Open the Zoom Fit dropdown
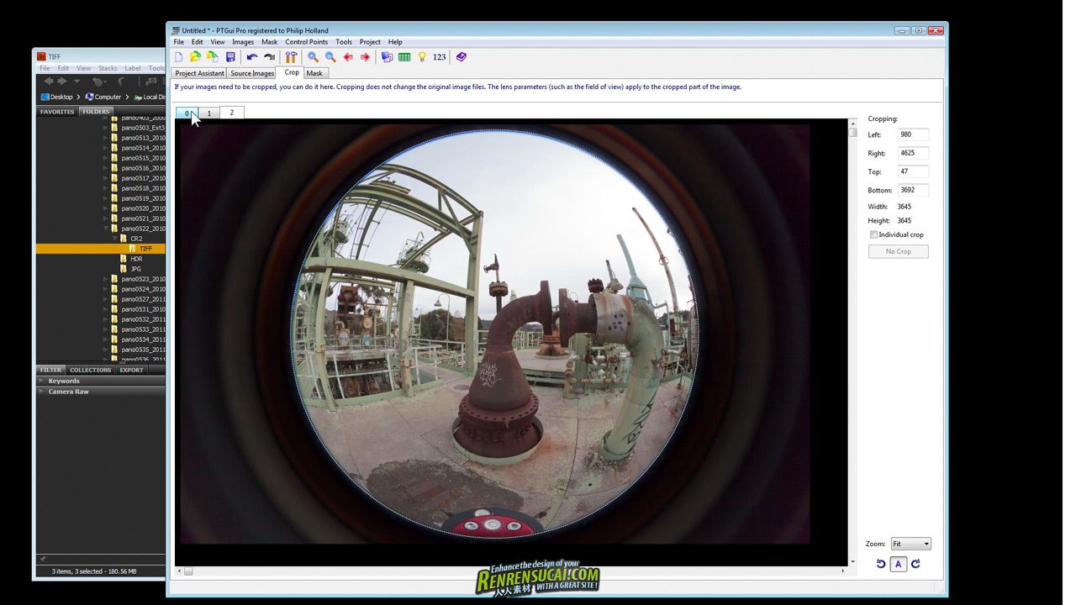This screenshot has width=1076, height=605. pos(911,544)
